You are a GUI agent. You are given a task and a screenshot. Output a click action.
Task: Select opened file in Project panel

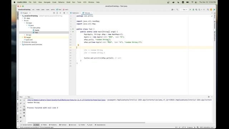(54, 13)
